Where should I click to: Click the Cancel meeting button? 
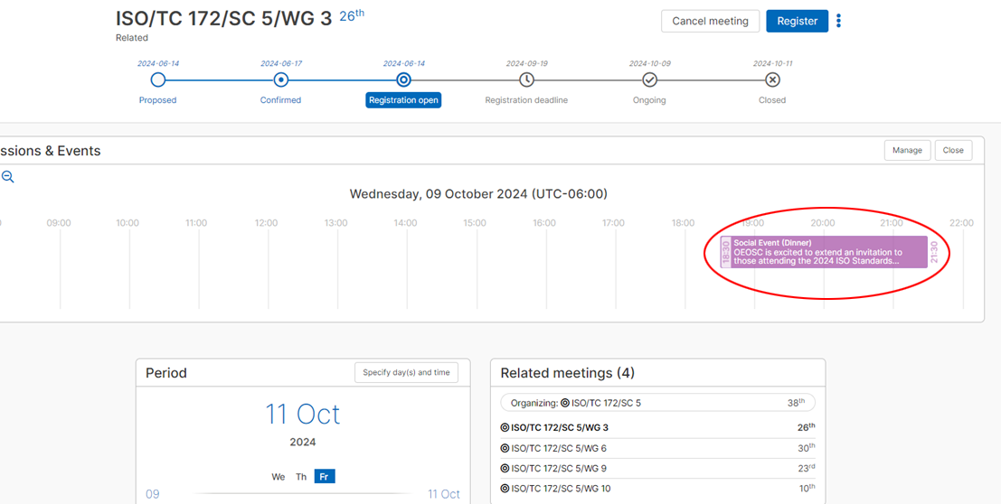(710, 21)
